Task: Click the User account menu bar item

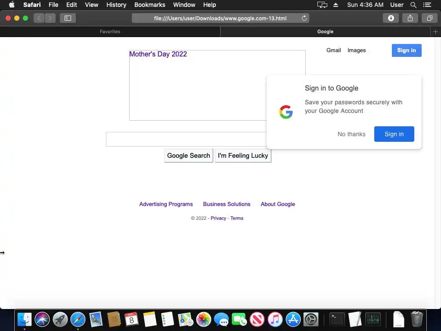Action: [x=397, y=5]
